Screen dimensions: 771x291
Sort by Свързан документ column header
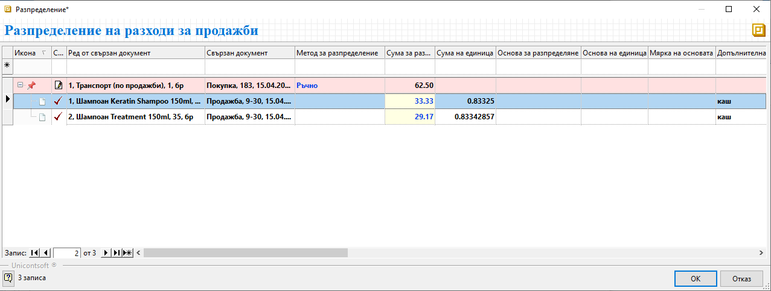249,53
